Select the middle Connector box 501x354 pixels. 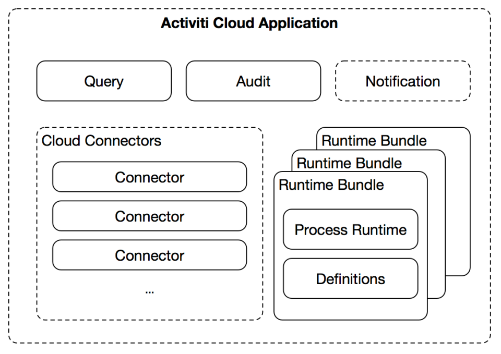pyautogui.click(x=150, y=216)
